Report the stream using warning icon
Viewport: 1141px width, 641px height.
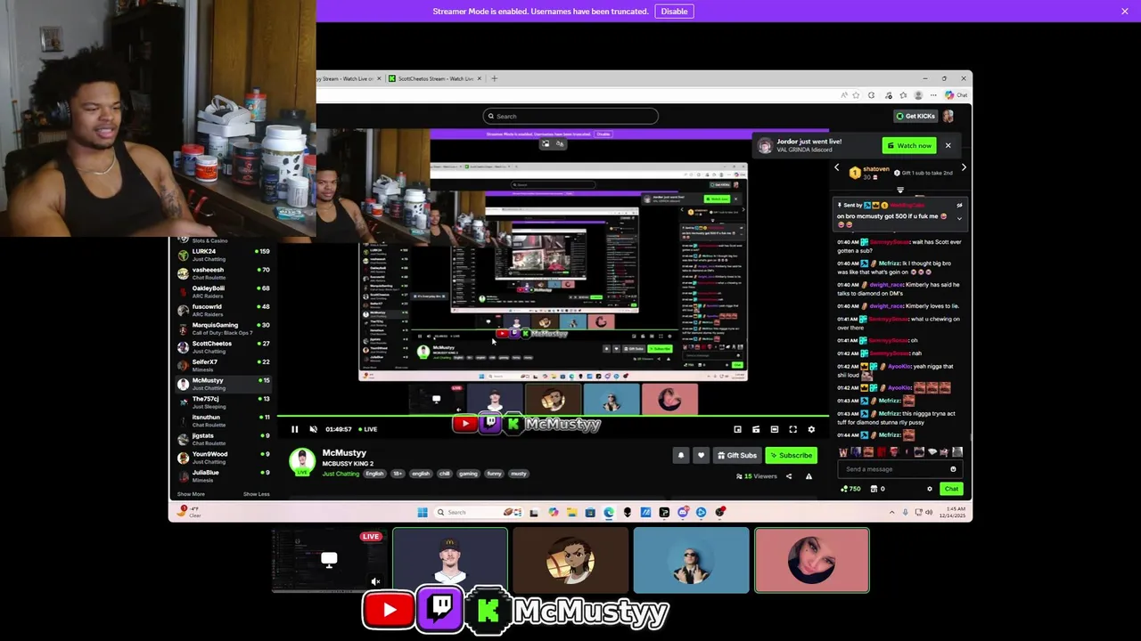coord(809,476)
